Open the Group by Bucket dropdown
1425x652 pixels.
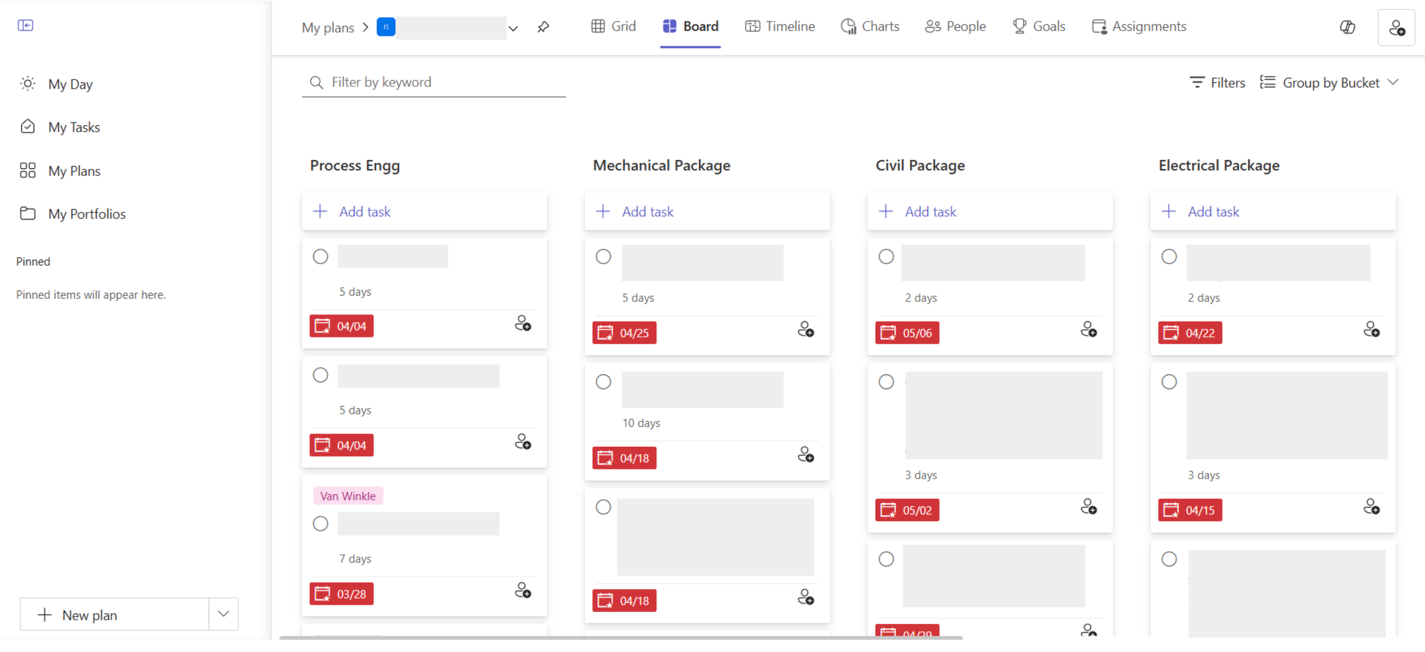click(x=1329, y=83)
